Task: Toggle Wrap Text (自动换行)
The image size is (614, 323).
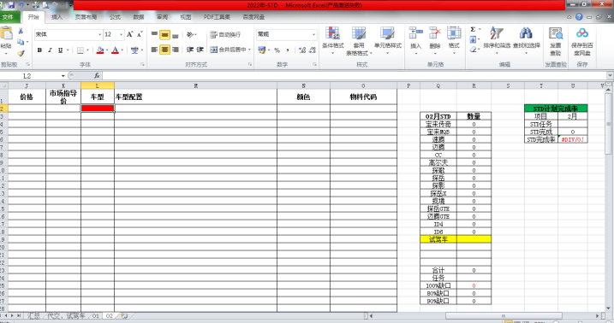Action: tap(225, 35)
